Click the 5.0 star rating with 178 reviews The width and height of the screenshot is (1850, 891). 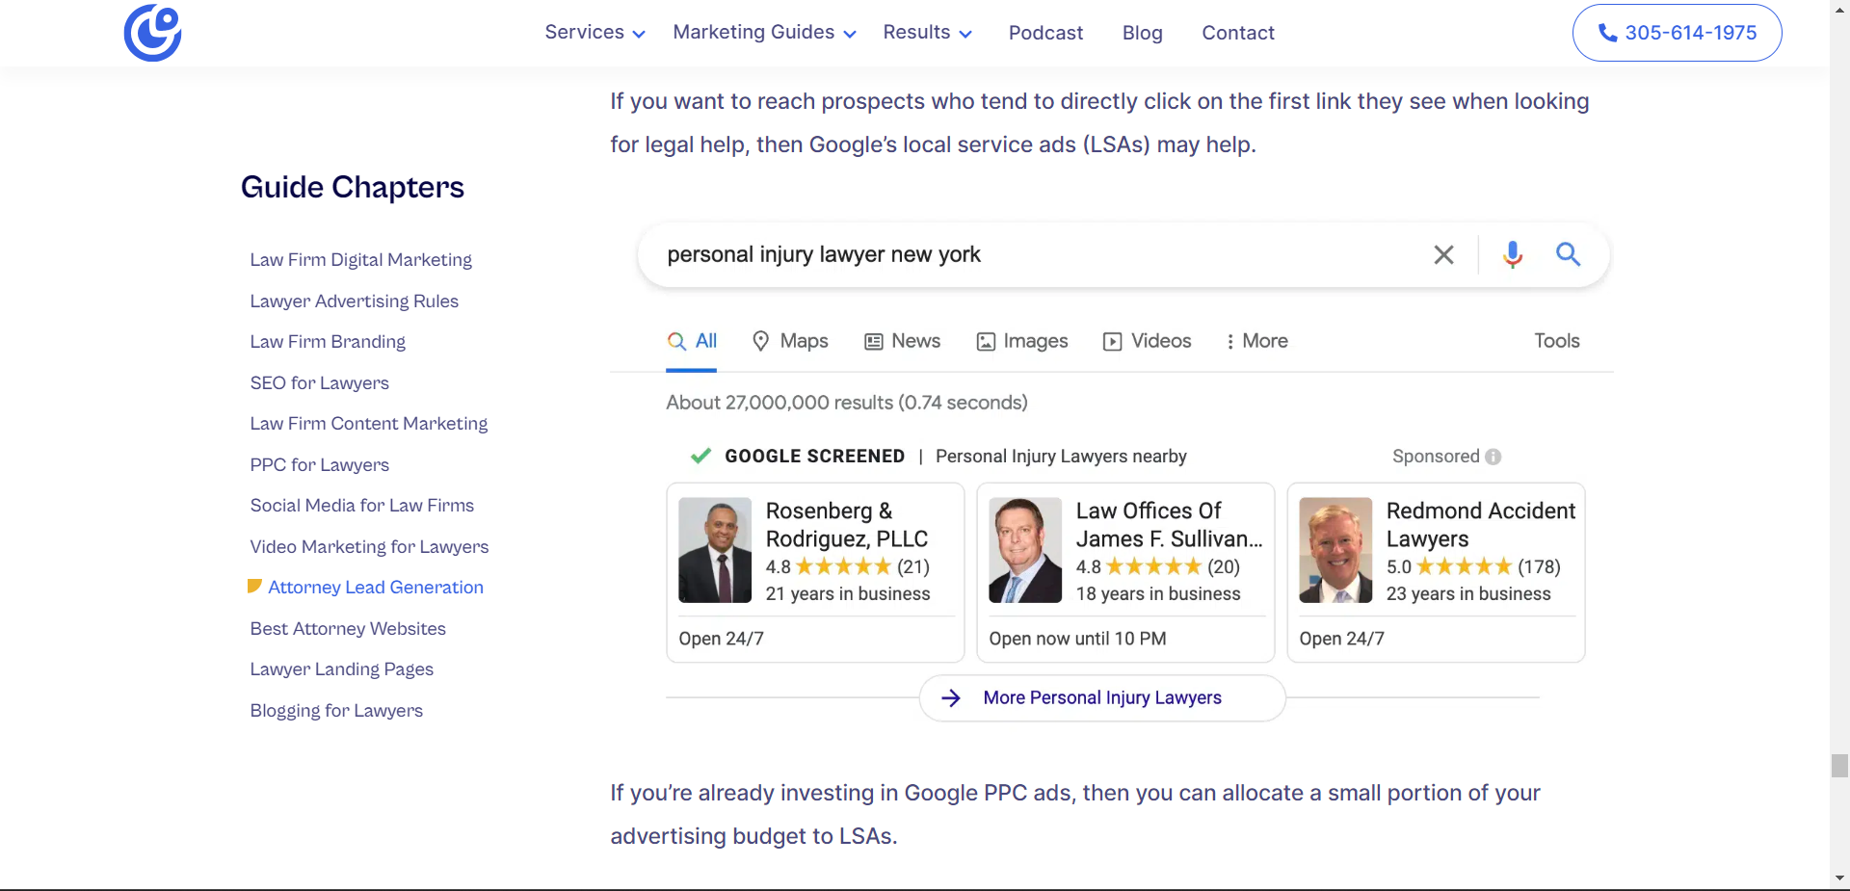coord(1473,566)
